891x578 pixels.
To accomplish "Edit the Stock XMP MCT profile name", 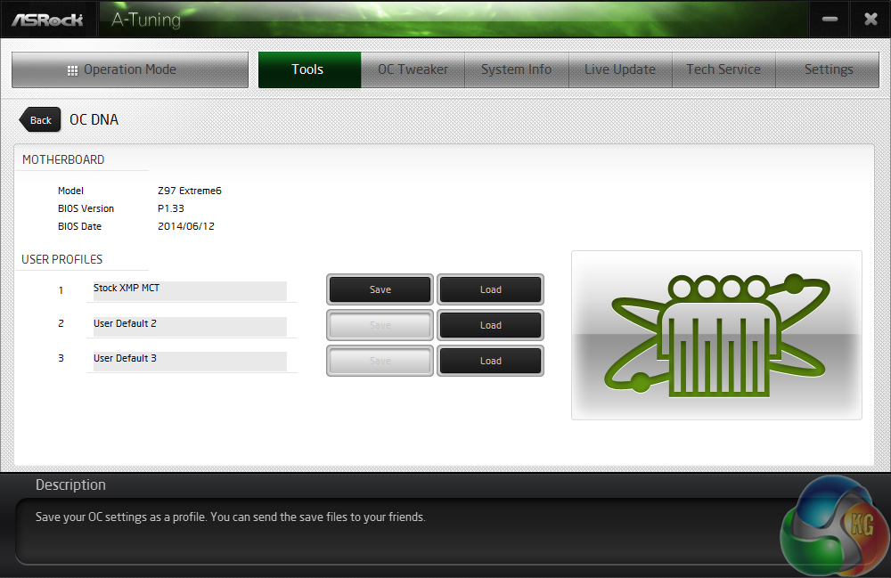I will click(190, 290).
